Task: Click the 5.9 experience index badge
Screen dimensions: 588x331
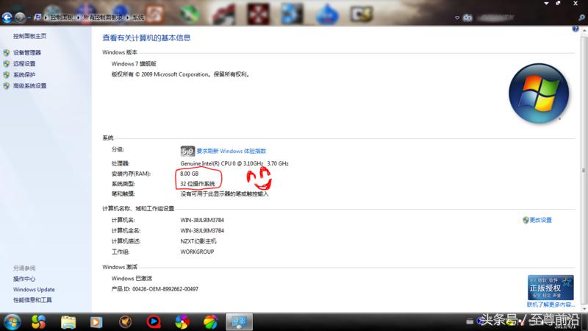Action: pos(187,151)
